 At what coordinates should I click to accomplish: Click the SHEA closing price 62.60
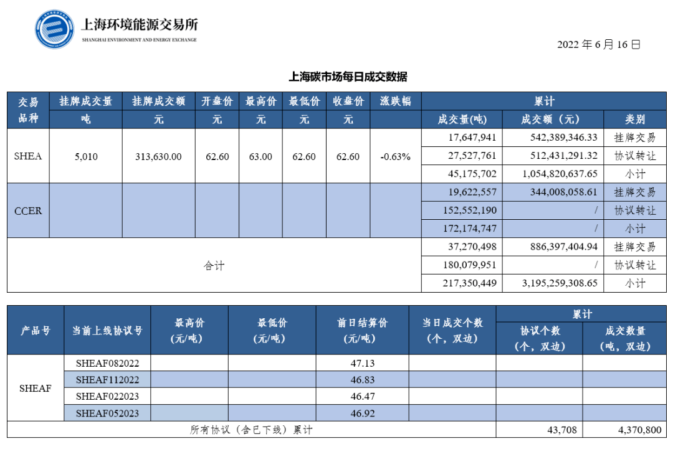point(348,156)
